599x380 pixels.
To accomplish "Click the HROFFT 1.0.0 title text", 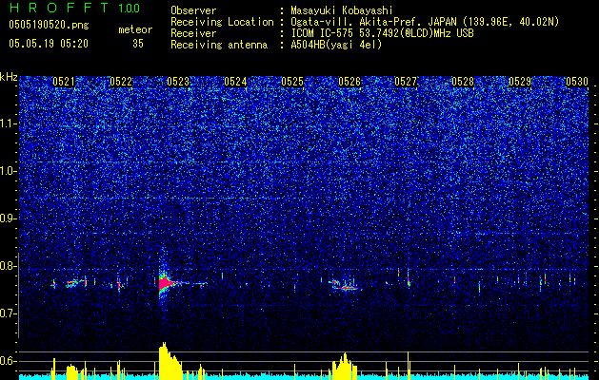I will click(74, 8).
